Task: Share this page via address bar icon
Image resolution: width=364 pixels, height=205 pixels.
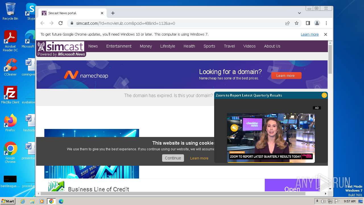Action: [288, 23]
